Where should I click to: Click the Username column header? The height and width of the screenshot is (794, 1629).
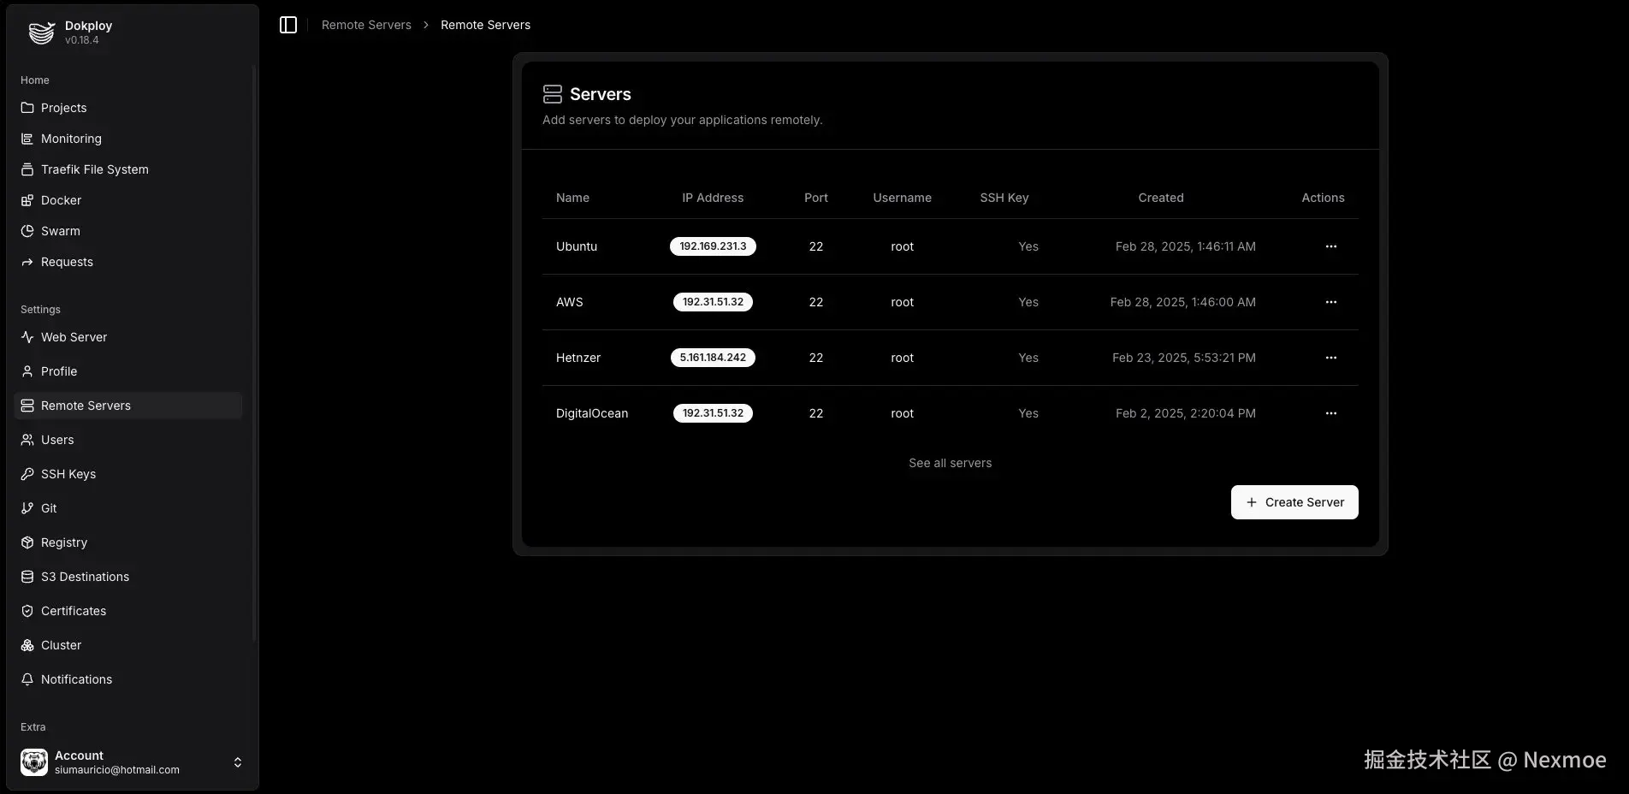click(903, 198)
